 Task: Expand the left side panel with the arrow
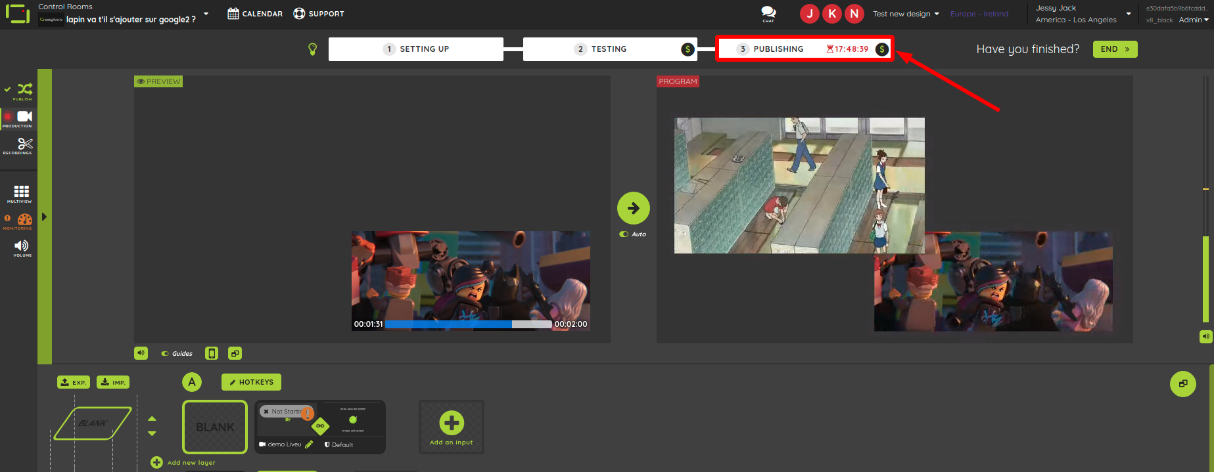click(x=44, y=217)
